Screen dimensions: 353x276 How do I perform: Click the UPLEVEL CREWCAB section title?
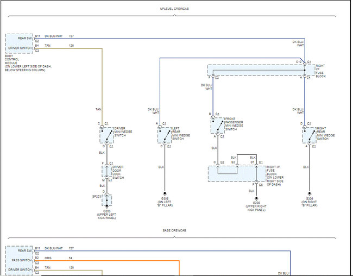174,9
